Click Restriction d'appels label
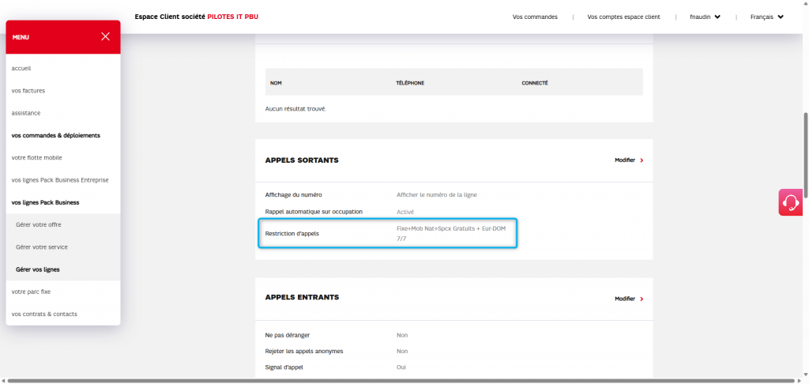The height and width of the screenshot is (384, 809). coord(292,233)
